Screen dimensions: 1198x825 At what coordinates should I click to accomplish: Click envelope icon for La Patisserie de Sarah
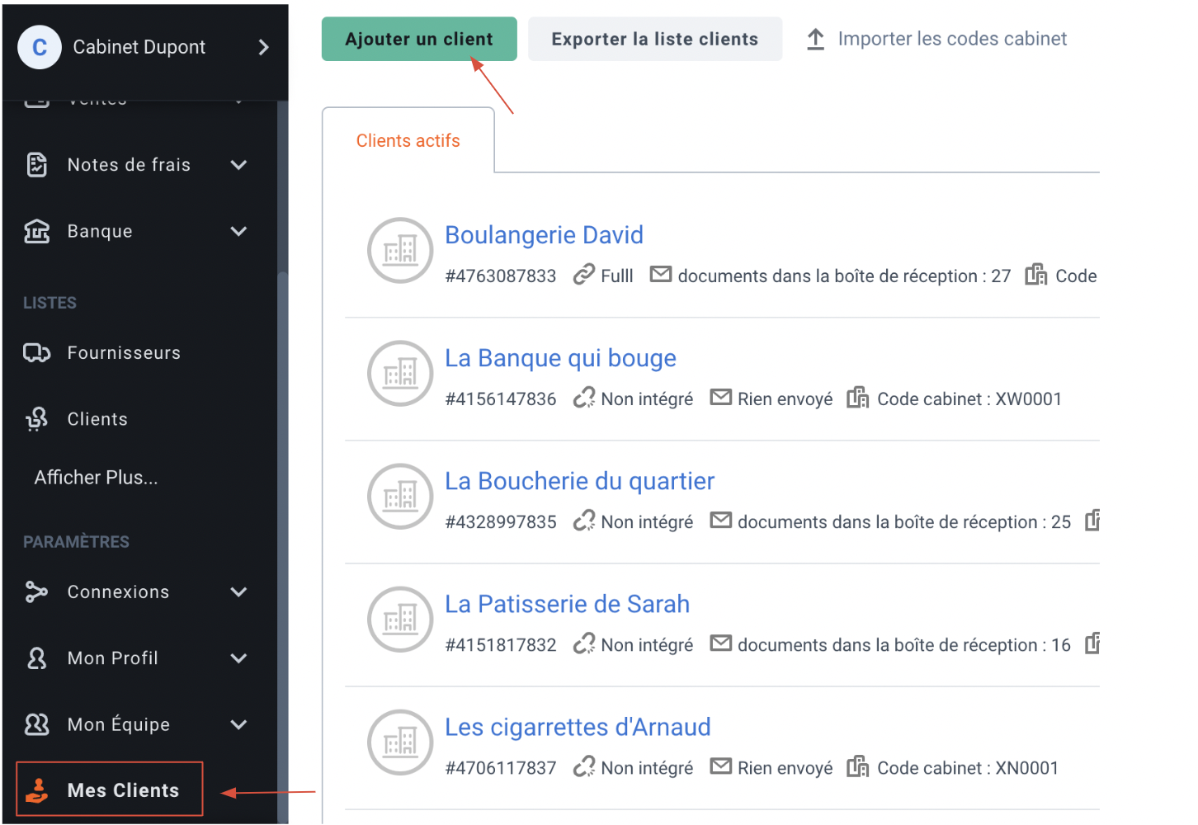[x=721, y=643]
